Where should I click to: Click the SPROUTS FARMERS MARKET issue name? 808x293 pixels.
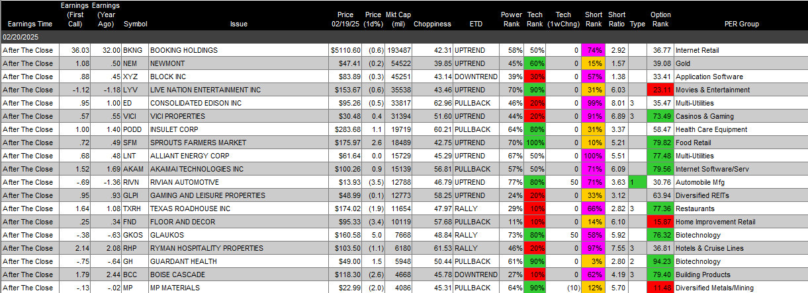(x=198, y=143)
